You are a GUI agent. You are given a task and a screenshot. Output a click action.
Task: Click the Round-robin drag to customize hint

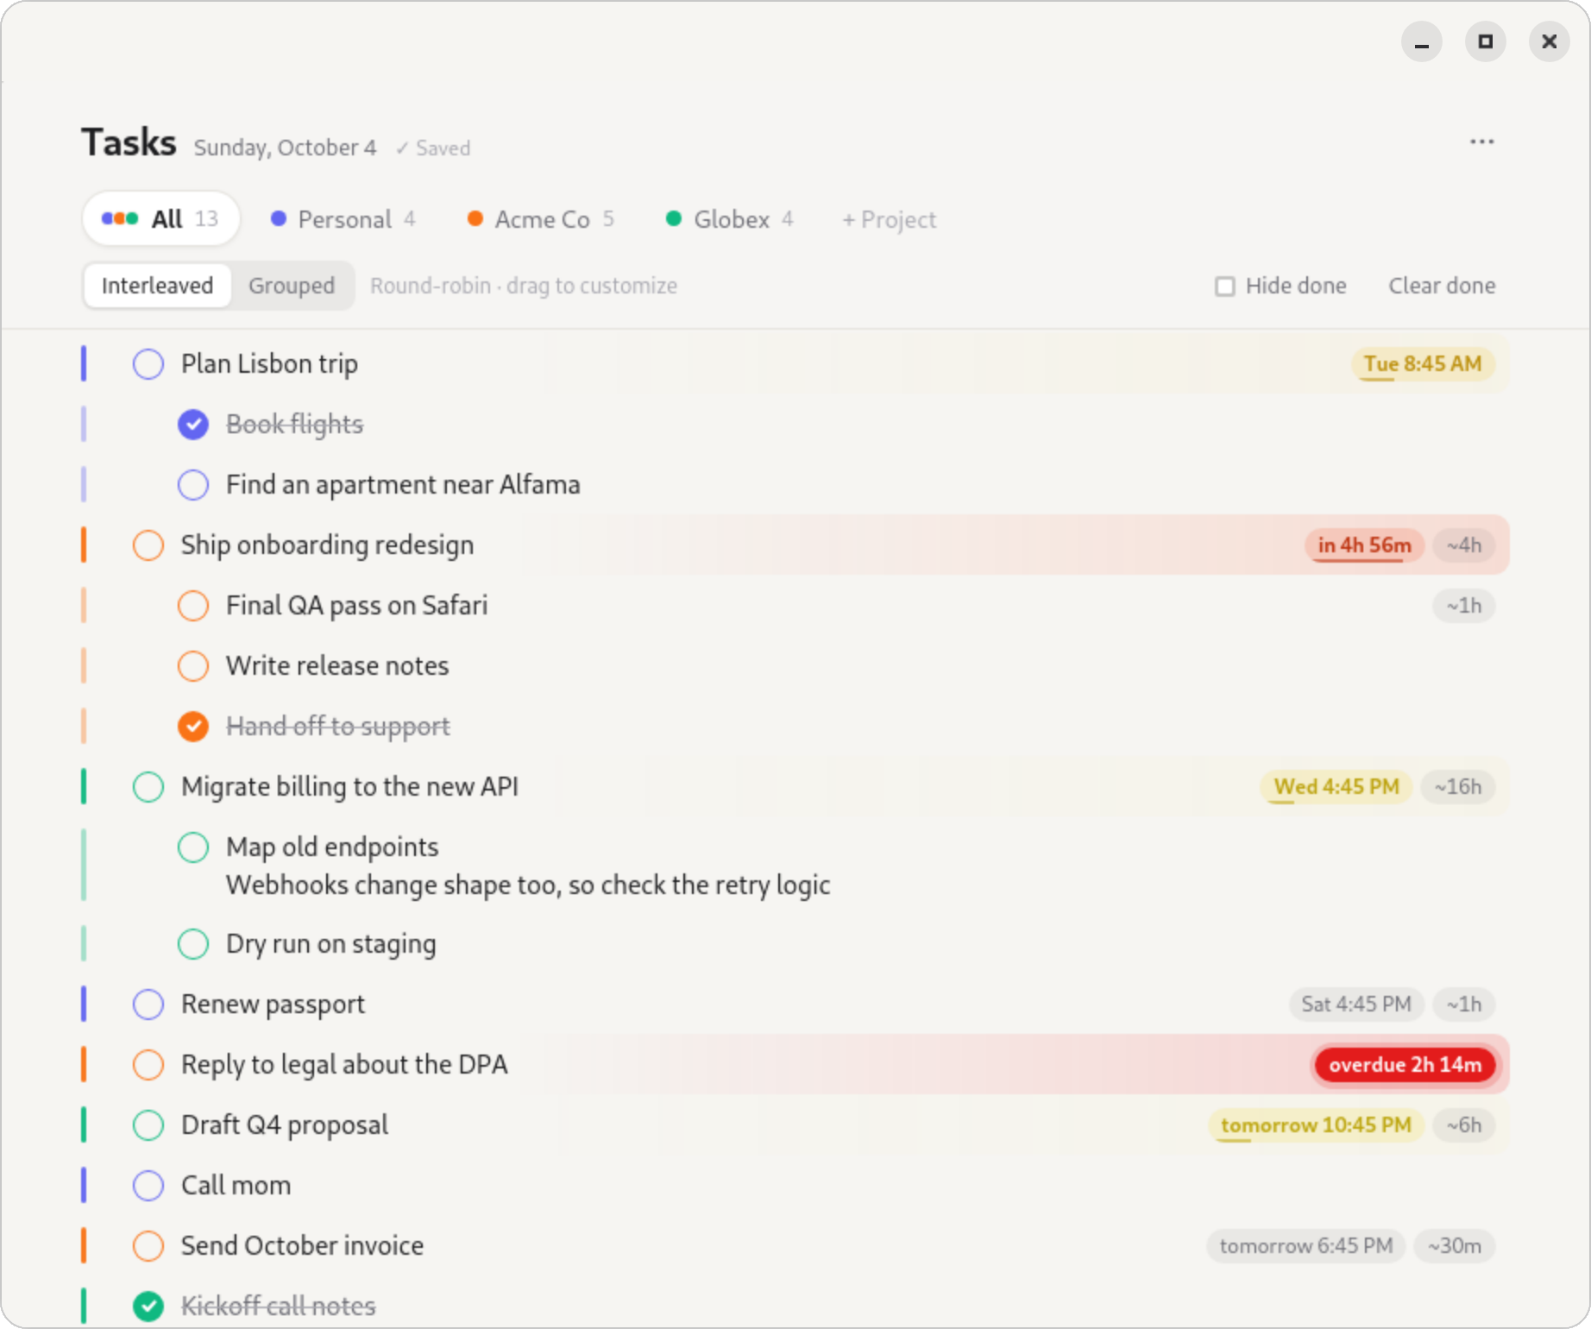[524, 286]
